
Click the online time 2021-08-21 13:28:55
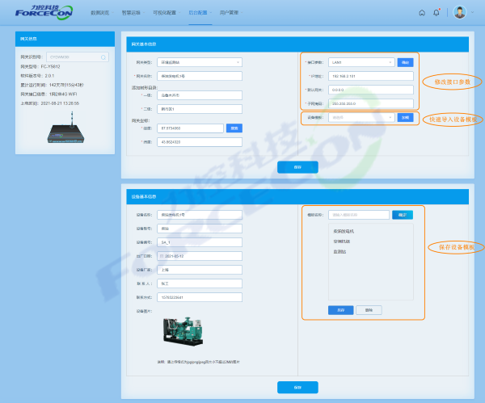pyautogui.click(x=60, y=103)
